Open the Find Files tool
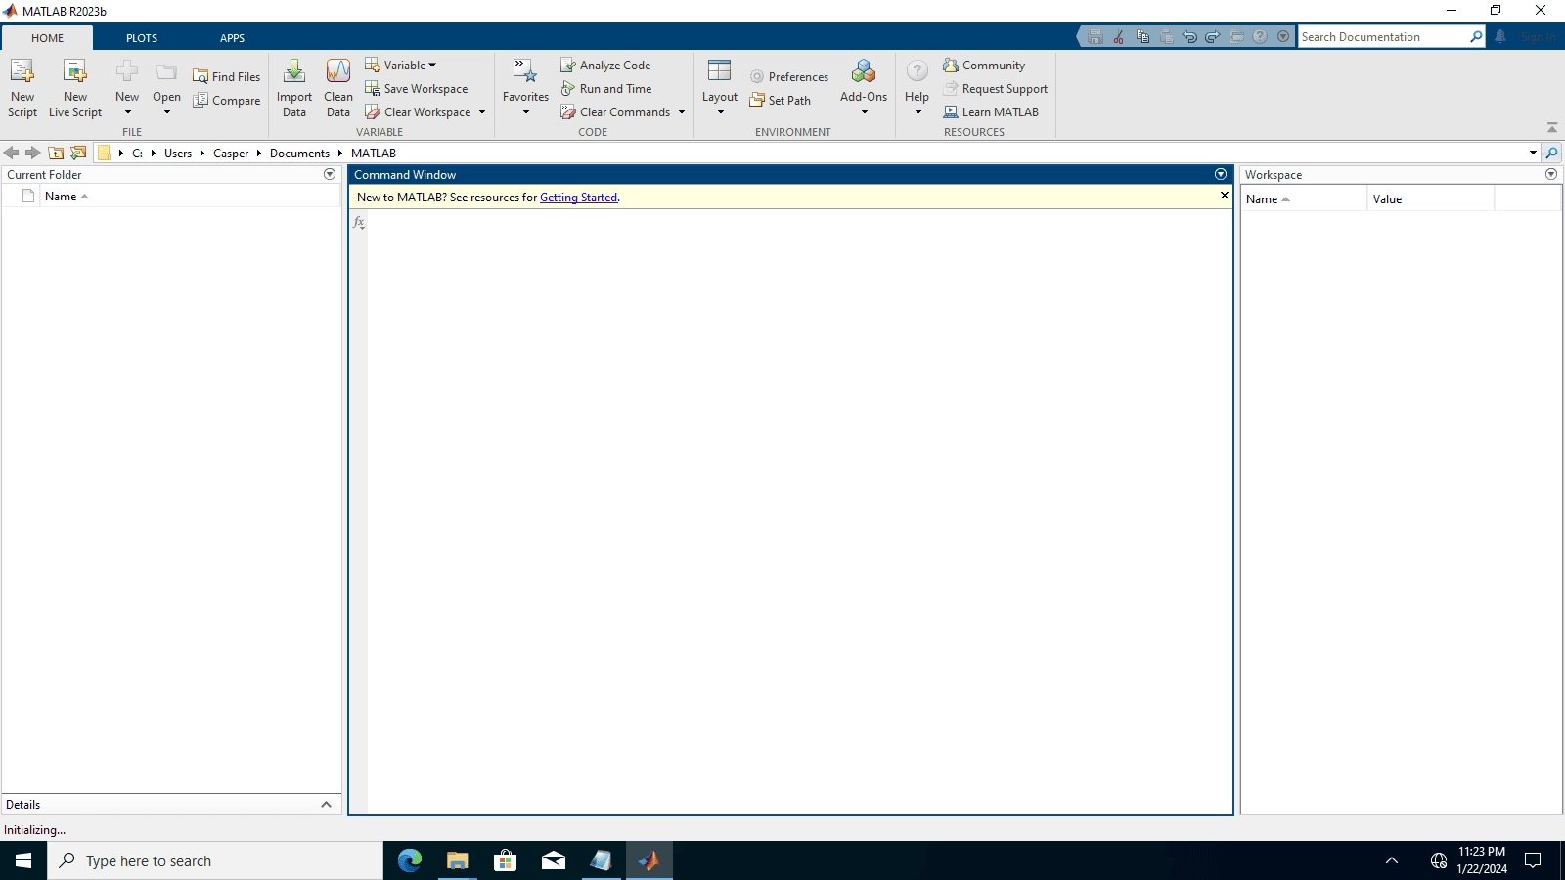Image resolution: width=1565 pixels, height=880 pixels. coord(227,76)
